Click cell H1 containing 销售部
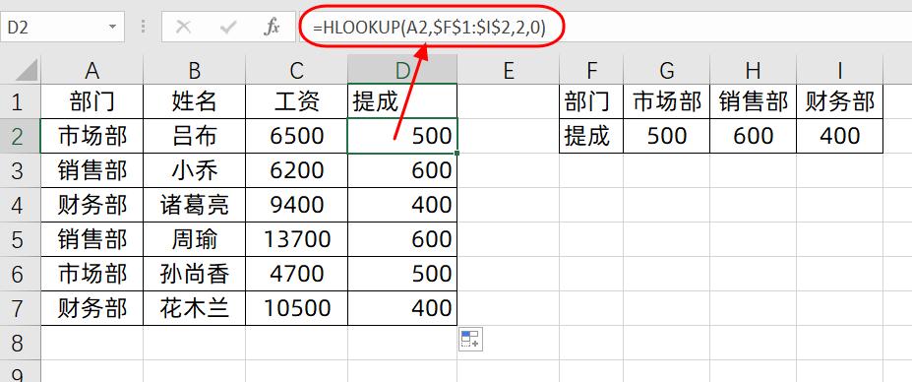Screen dimensions: 912x382 pyautogui.click(x=754, y=102)
